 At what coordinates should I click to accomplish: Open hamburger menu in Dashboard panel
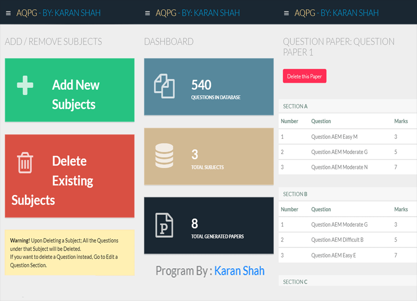[x=147, y=13]
